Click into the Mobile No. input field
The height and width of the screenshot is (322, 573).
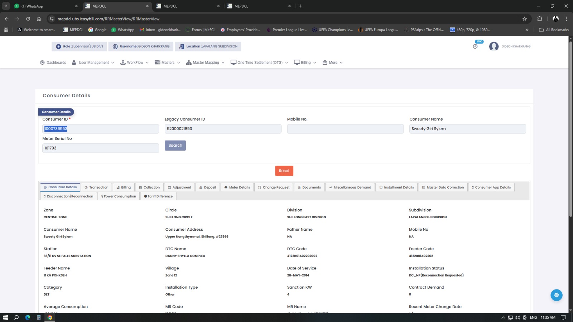point(345,129)
